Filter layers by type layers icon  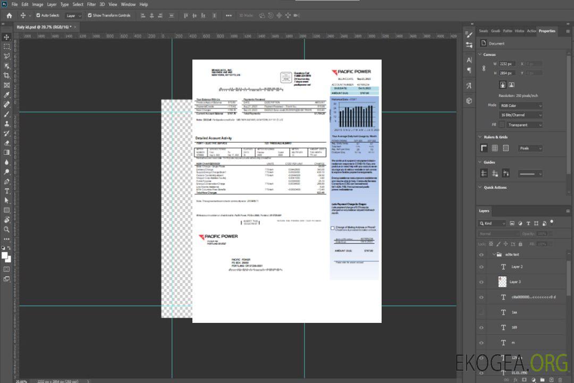[x=529, y=223]
